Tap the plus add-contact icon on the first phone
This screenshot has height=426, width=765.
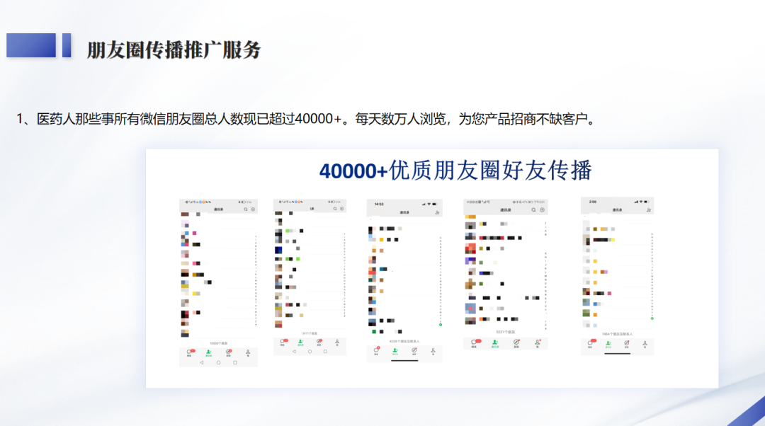(x=252, y=209)
